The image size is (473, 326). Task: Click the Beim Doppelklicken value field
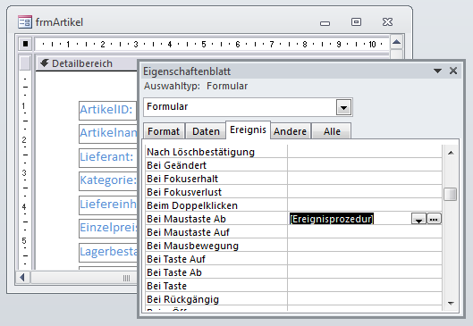(x=365, y=205)
